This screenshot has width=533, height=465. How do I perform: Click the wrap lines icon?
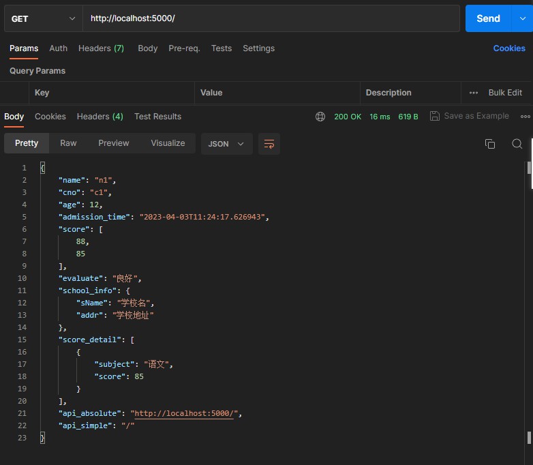coord(269,144)
